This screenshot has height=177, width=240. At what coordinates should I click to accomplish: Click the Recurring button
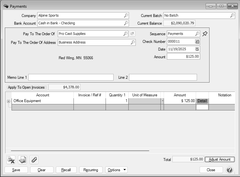coord(91,170)
